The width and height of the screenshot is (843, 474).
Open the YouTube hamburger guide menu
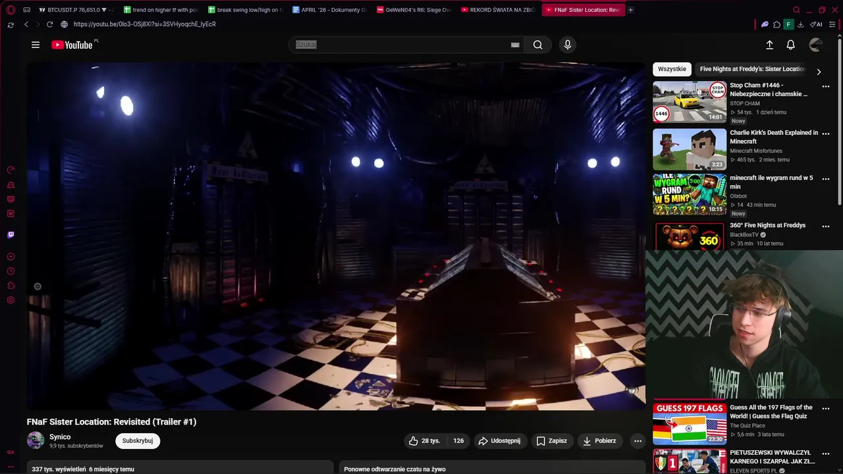pos(36,45)
